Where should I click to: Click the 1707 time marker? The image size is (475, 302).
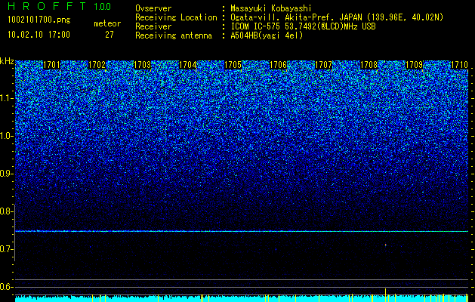click(323, 65)
